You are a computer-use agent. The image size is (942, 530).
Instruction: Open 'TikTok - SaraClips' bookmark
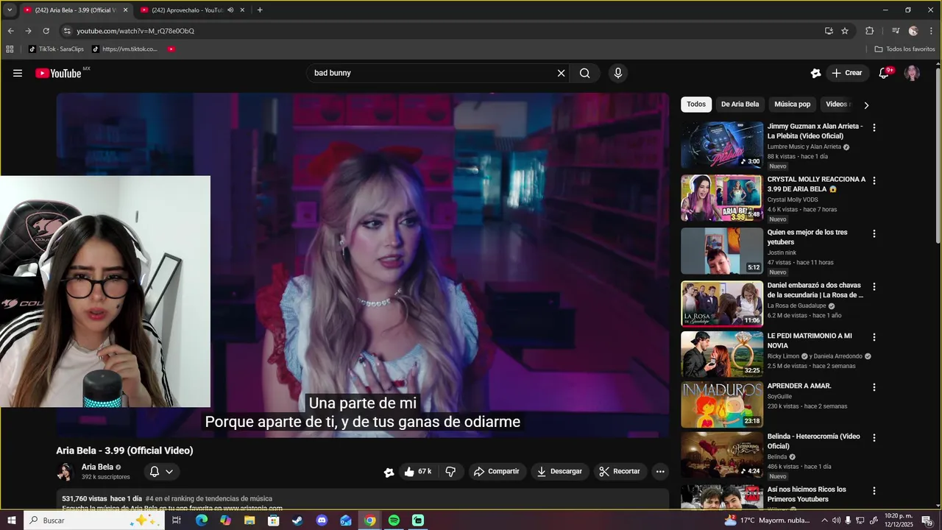(x=56, y=49)
